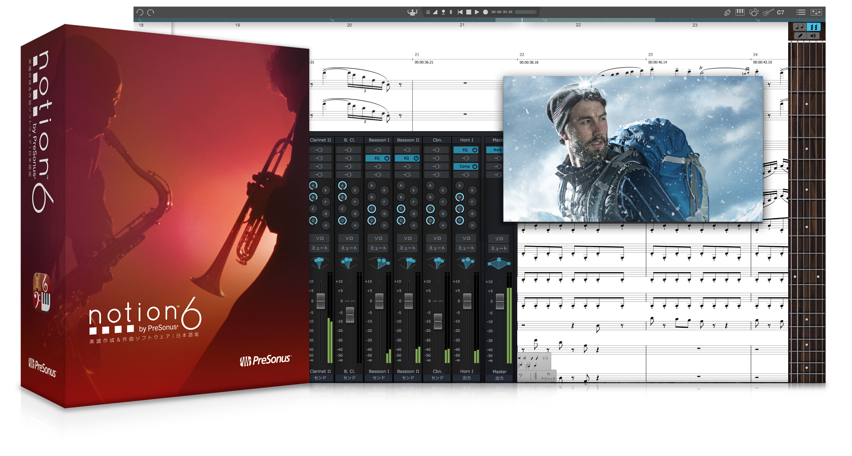Open the first insert slot on Clarinet II
Screen dimensions: 852x456
click(320, 150)
